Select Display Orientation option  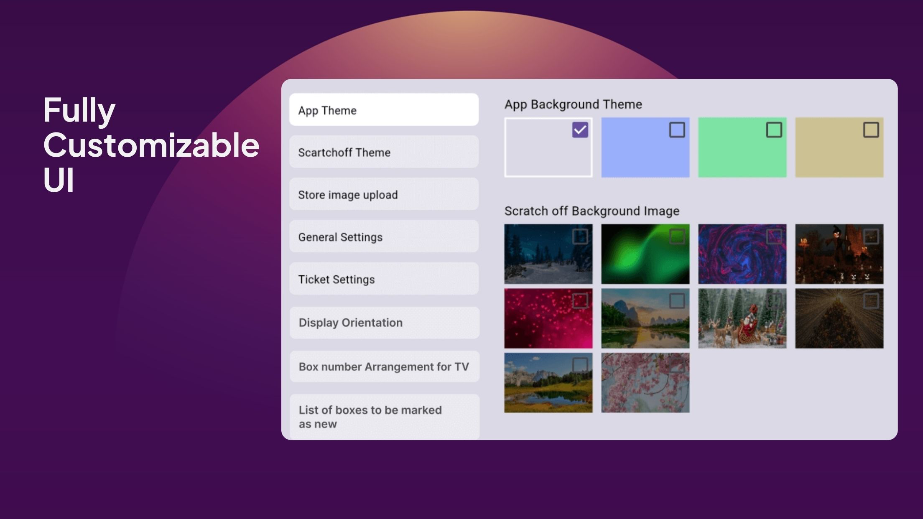coord(384,323)
